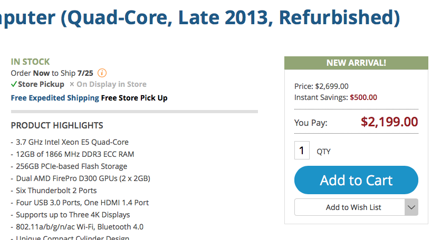
Task: Click the On Display in Store text
Action: coord(111,84)
